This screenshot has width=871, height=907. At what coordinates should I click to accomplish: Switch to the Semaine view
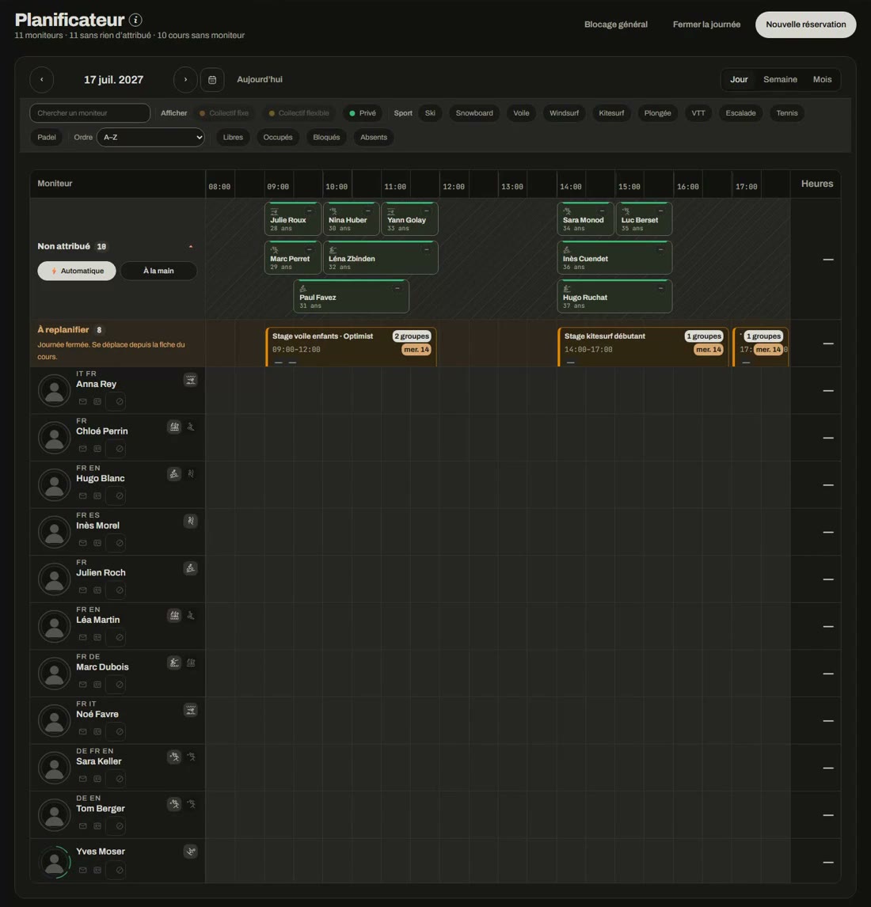tap(780, 80)
